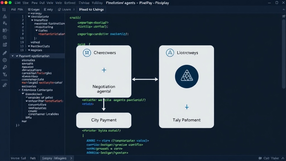Screen dimensions: 286x161
Task: Click the chevron right of the Lyare tab
Action: pos(74,10)
